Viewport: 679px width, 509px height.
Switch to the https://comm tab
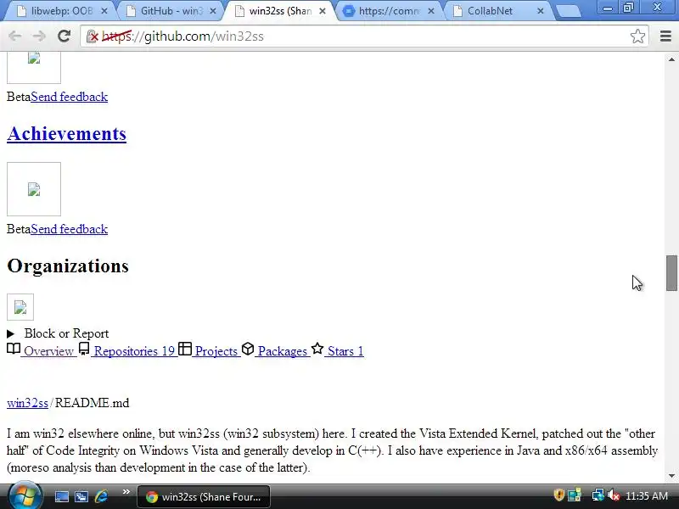(389, 11)
